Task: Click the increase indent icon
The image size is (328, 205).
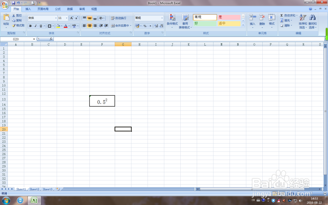Action: click(x=106, y=26)
